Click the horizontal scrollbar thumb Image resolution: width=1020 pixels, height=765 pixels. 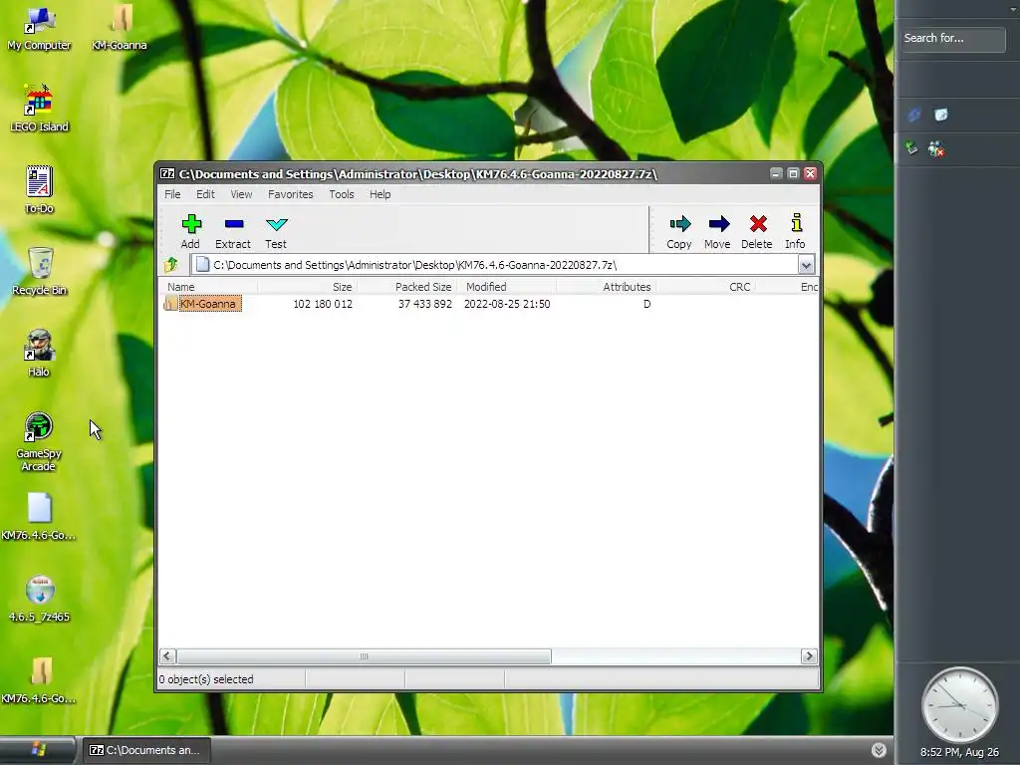coord(364,656)
